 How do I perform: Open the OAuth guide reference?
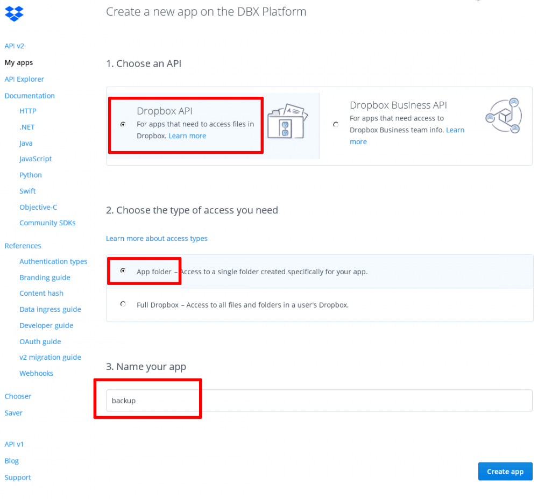[x=40, y=341]
